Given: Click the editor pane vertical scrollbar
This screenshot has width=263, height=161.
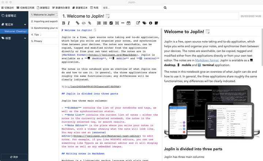Looking at the screenshot, I should [161, 53].
